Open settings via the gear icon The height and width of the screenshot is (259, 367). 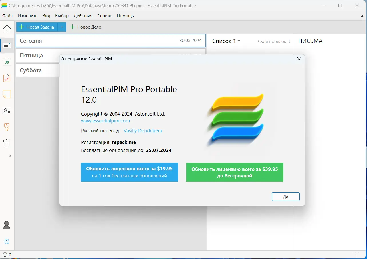pos(7,241)
